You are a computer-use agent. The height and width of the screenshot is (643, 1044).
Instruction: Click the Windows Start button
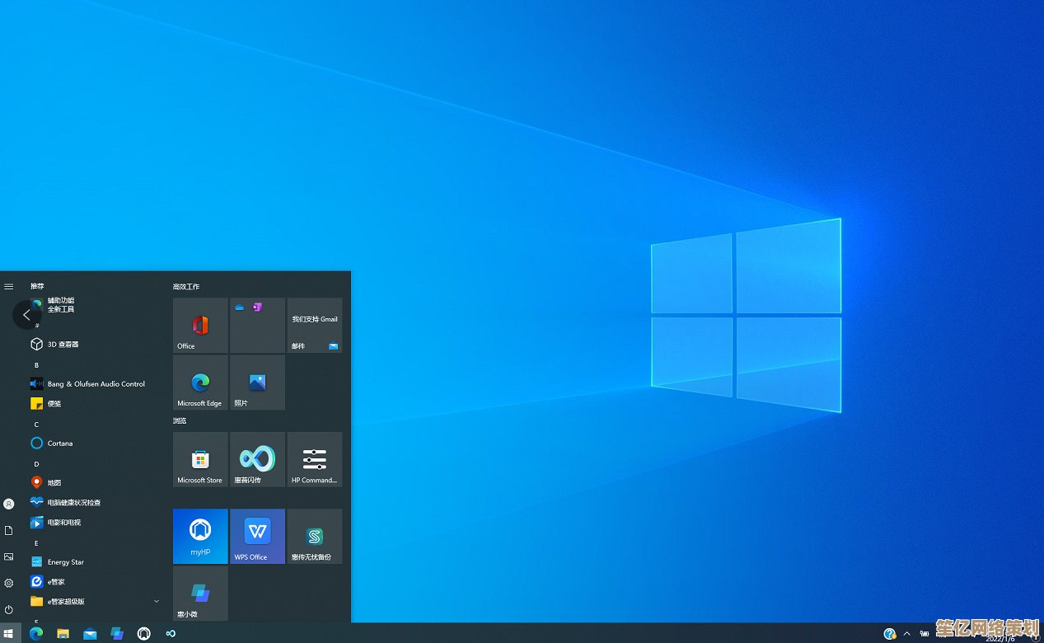(x=9, y=633)
